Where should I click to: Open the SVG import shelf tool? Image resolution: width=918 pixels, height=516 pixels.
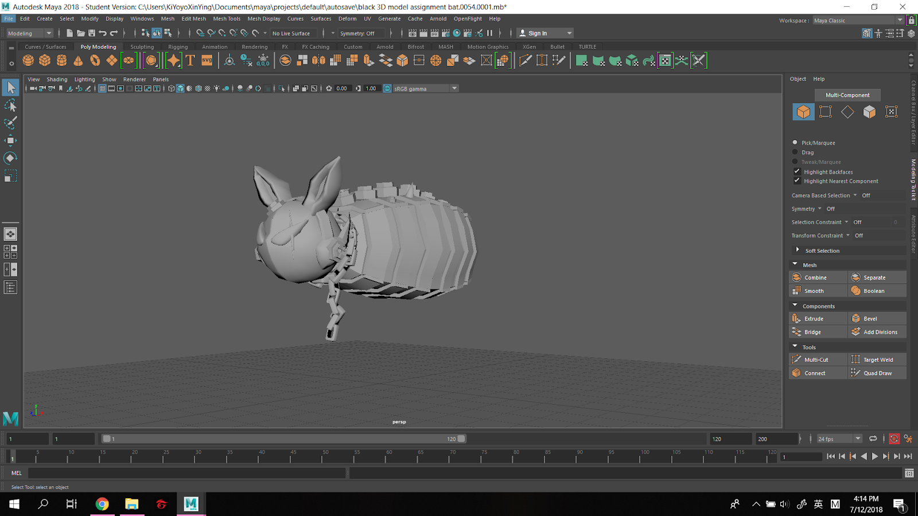tap(207, 60)
